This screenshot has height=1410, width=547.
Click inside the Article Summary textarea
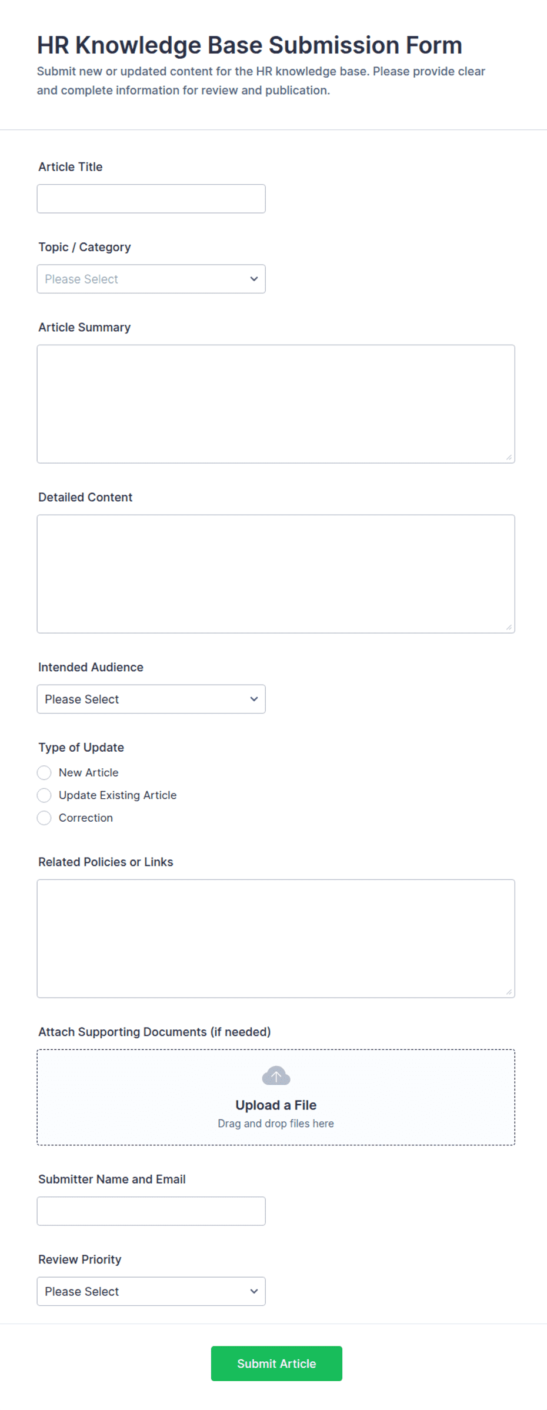pos(276,404)
